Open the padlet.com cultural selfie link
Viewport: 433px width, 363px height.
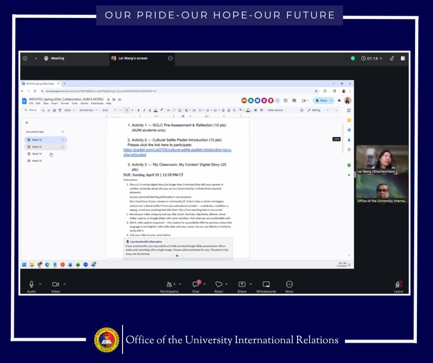tap(177, 152)
